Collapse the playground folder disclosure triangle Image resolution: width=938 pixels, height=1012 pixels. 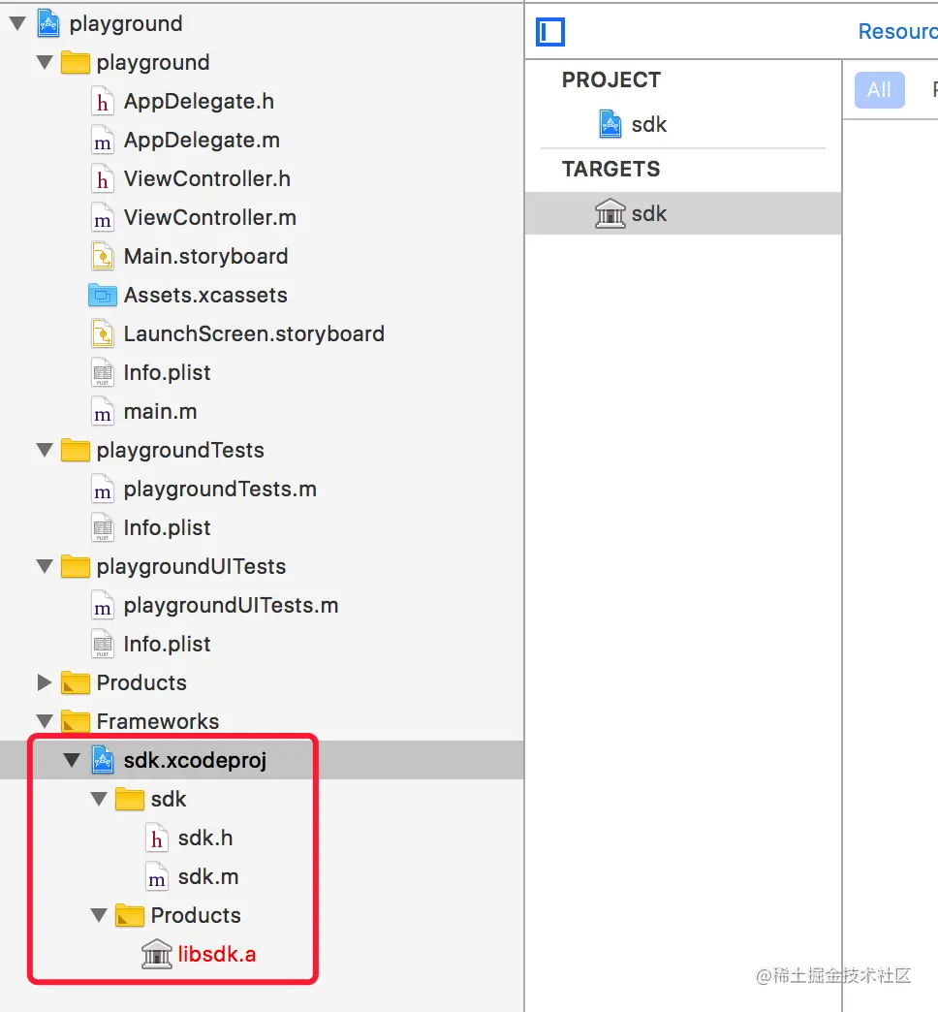point(45,63)
